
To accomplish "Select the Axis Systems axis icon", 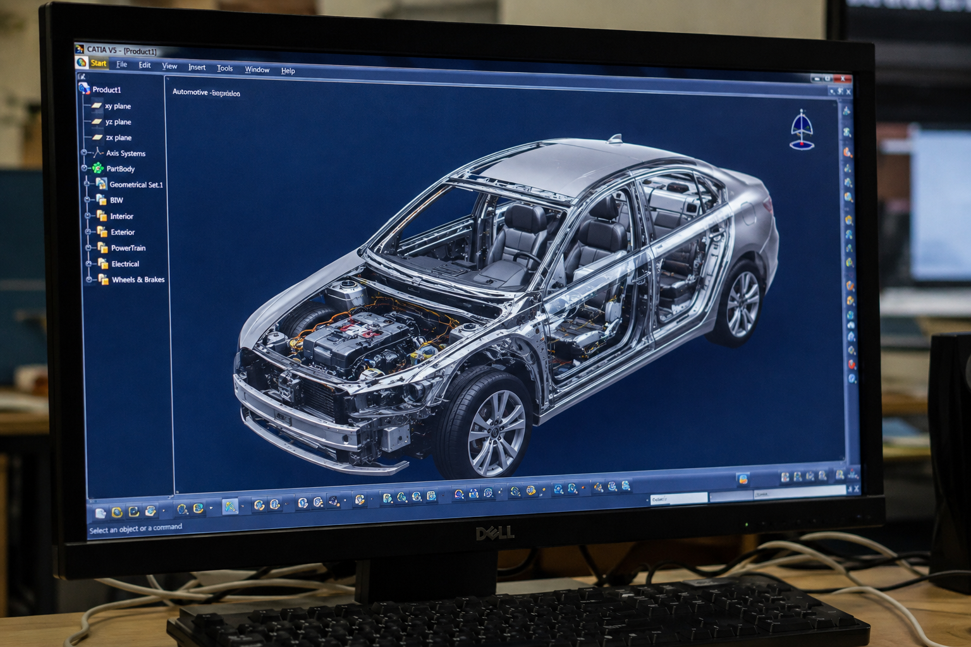I will 98,153.
